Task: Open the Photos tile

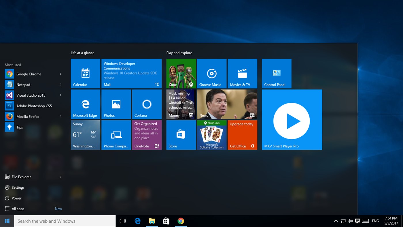Action: point(116,104)
